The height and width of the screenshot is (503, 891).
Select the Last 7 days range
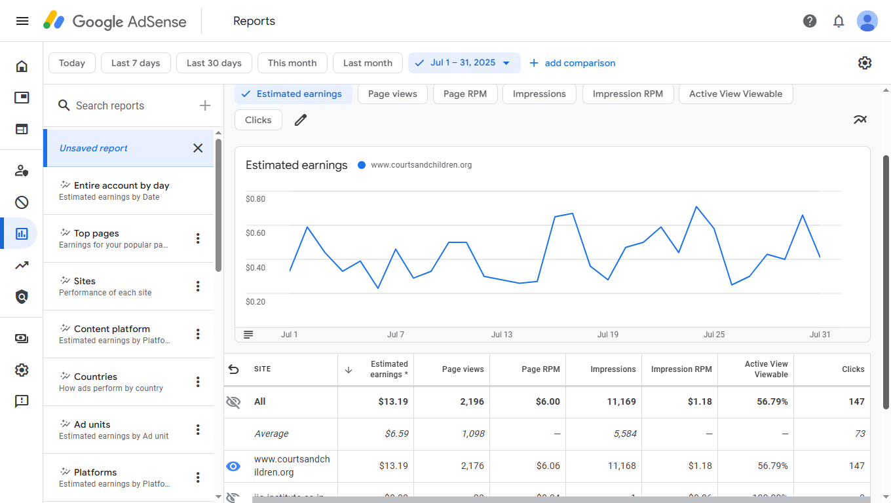136,63
